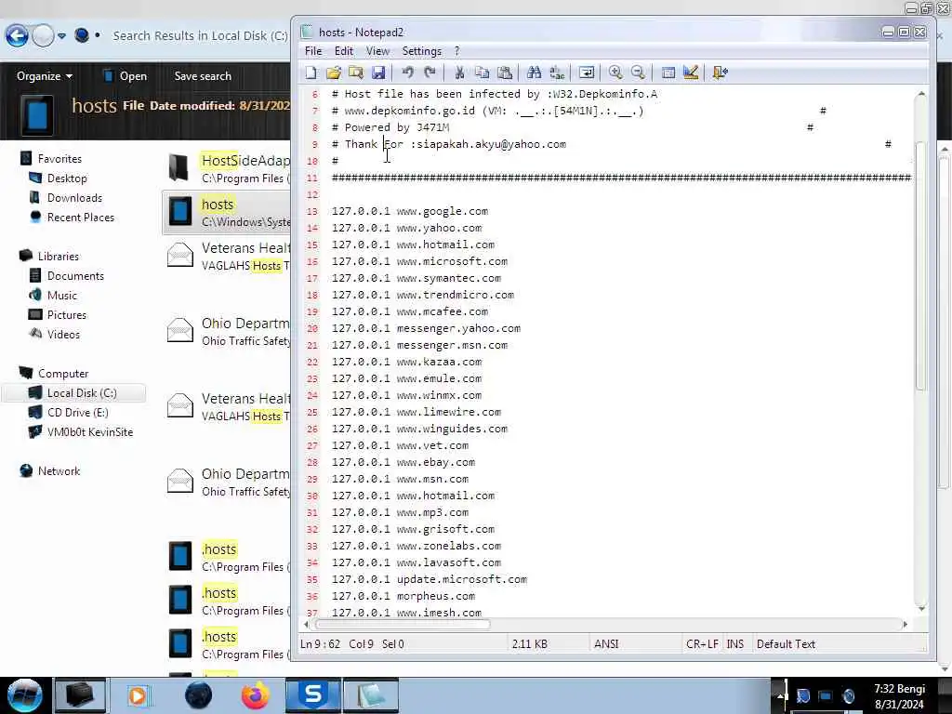The height and width of the screenshot is (714, 952).
Task: Save the hosts file with floppy icon
Action: (x=378, y=73)
